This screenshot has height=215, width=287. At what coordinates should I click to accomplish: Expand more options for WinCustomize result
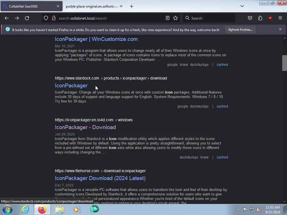point(212,65)
